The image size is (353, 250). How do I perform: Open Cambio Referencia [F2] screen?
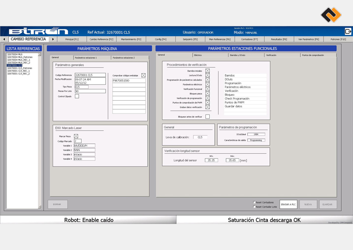click(101, 39)
